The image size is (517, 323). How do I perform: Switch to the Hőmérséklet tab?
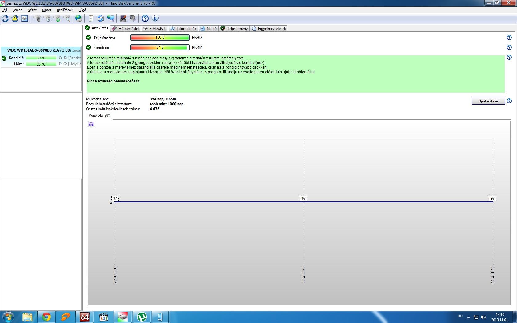(126, 29)
